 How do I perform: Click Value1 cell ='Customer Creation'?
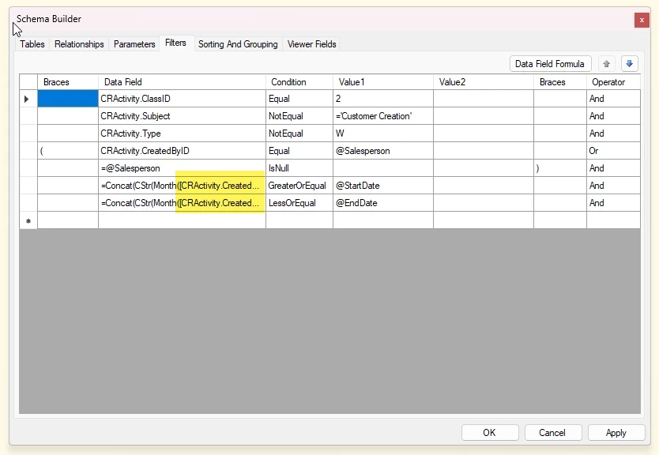(x=383, y=116)
